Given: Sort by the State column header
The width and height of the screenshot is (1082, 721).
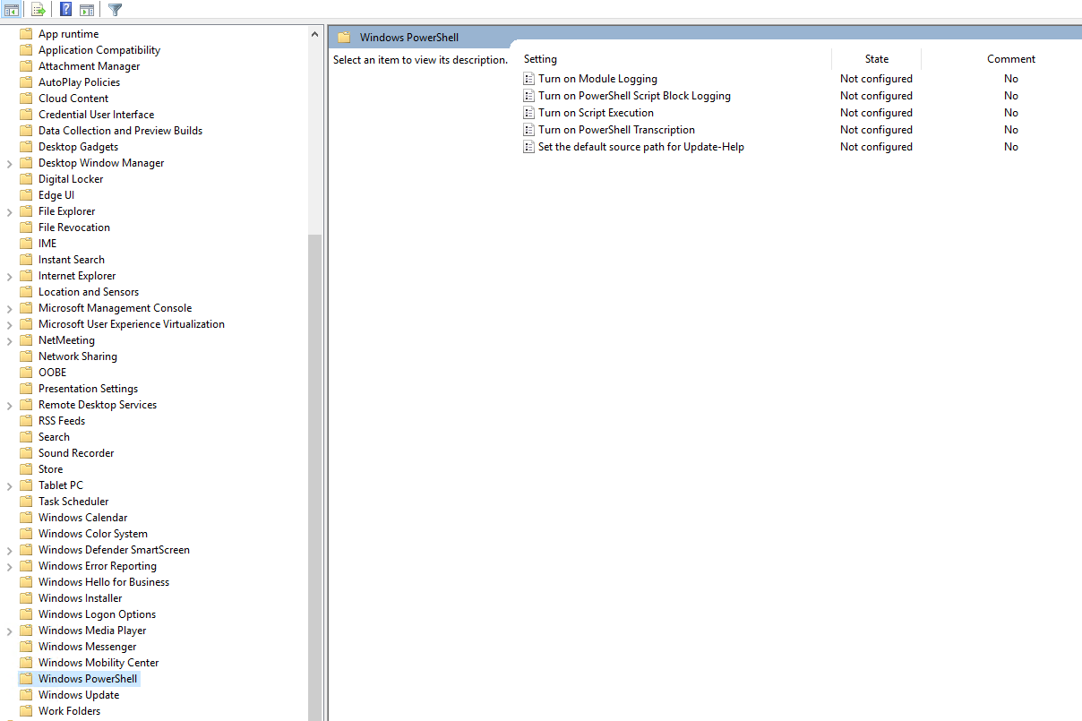Looking at the screenshot, I should click(x=876, y=59).
